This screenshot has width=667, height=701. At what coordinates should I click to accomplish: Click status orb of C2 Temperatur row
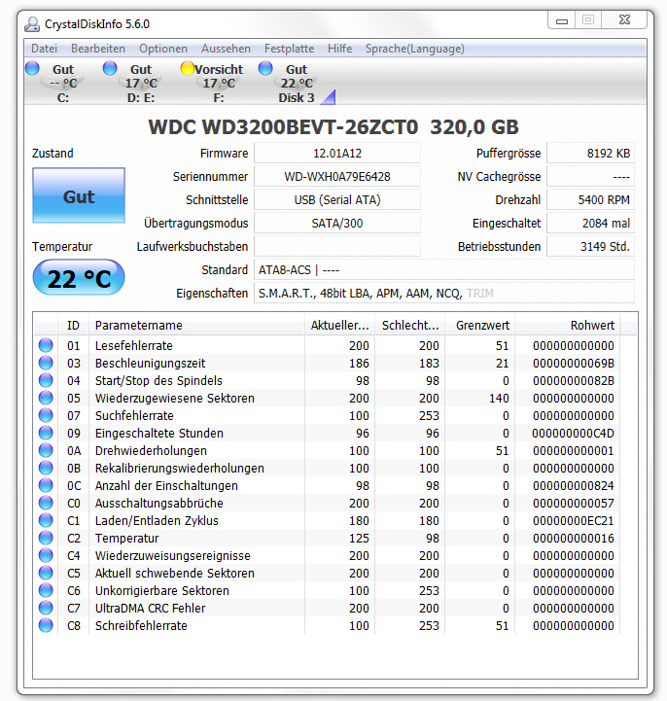pos(46,538)
